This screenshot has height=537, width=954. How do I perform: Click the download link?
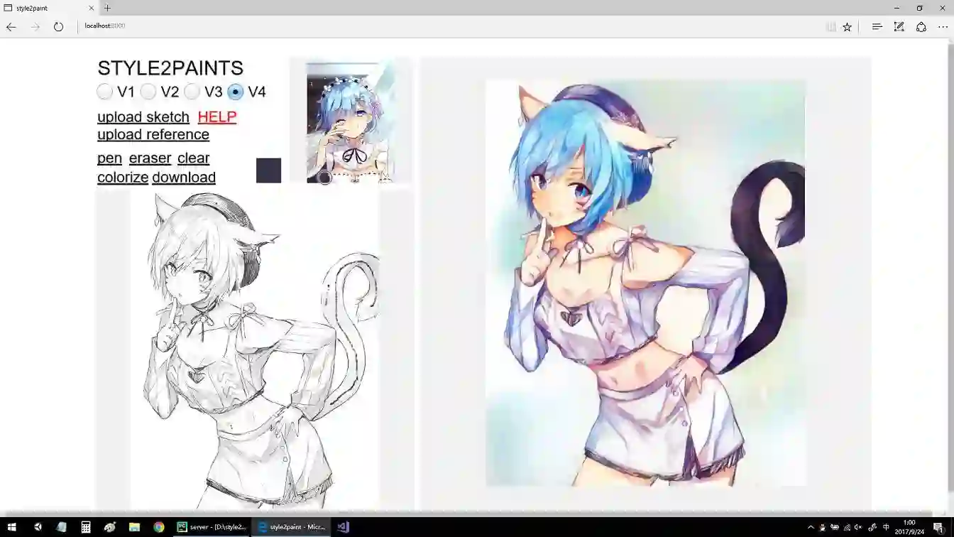[184, 178]
